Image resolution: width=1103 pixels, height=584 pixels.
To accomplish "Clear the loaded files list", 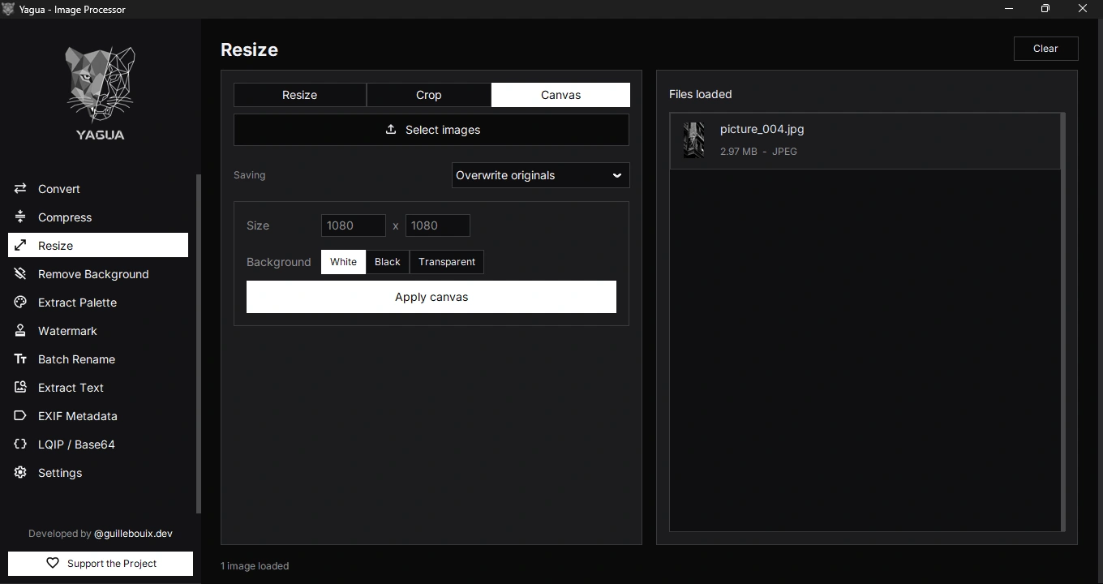I will point(1045,48).
